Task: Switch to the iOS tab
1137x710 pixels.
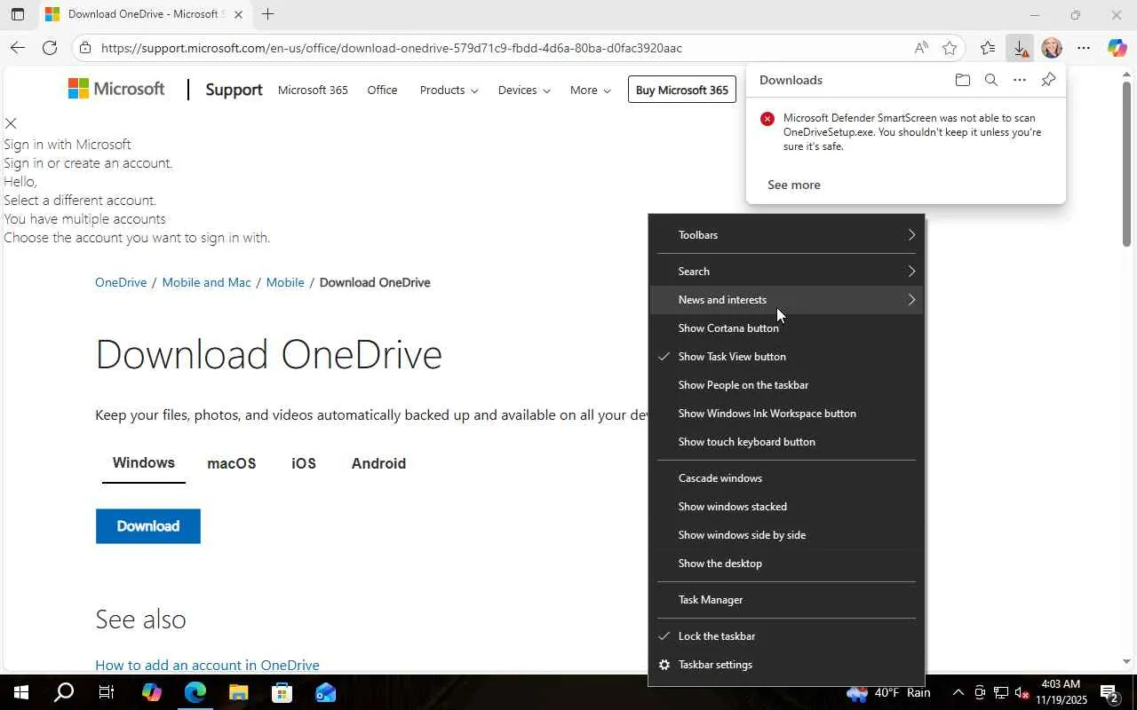Action: coord(304,463)
